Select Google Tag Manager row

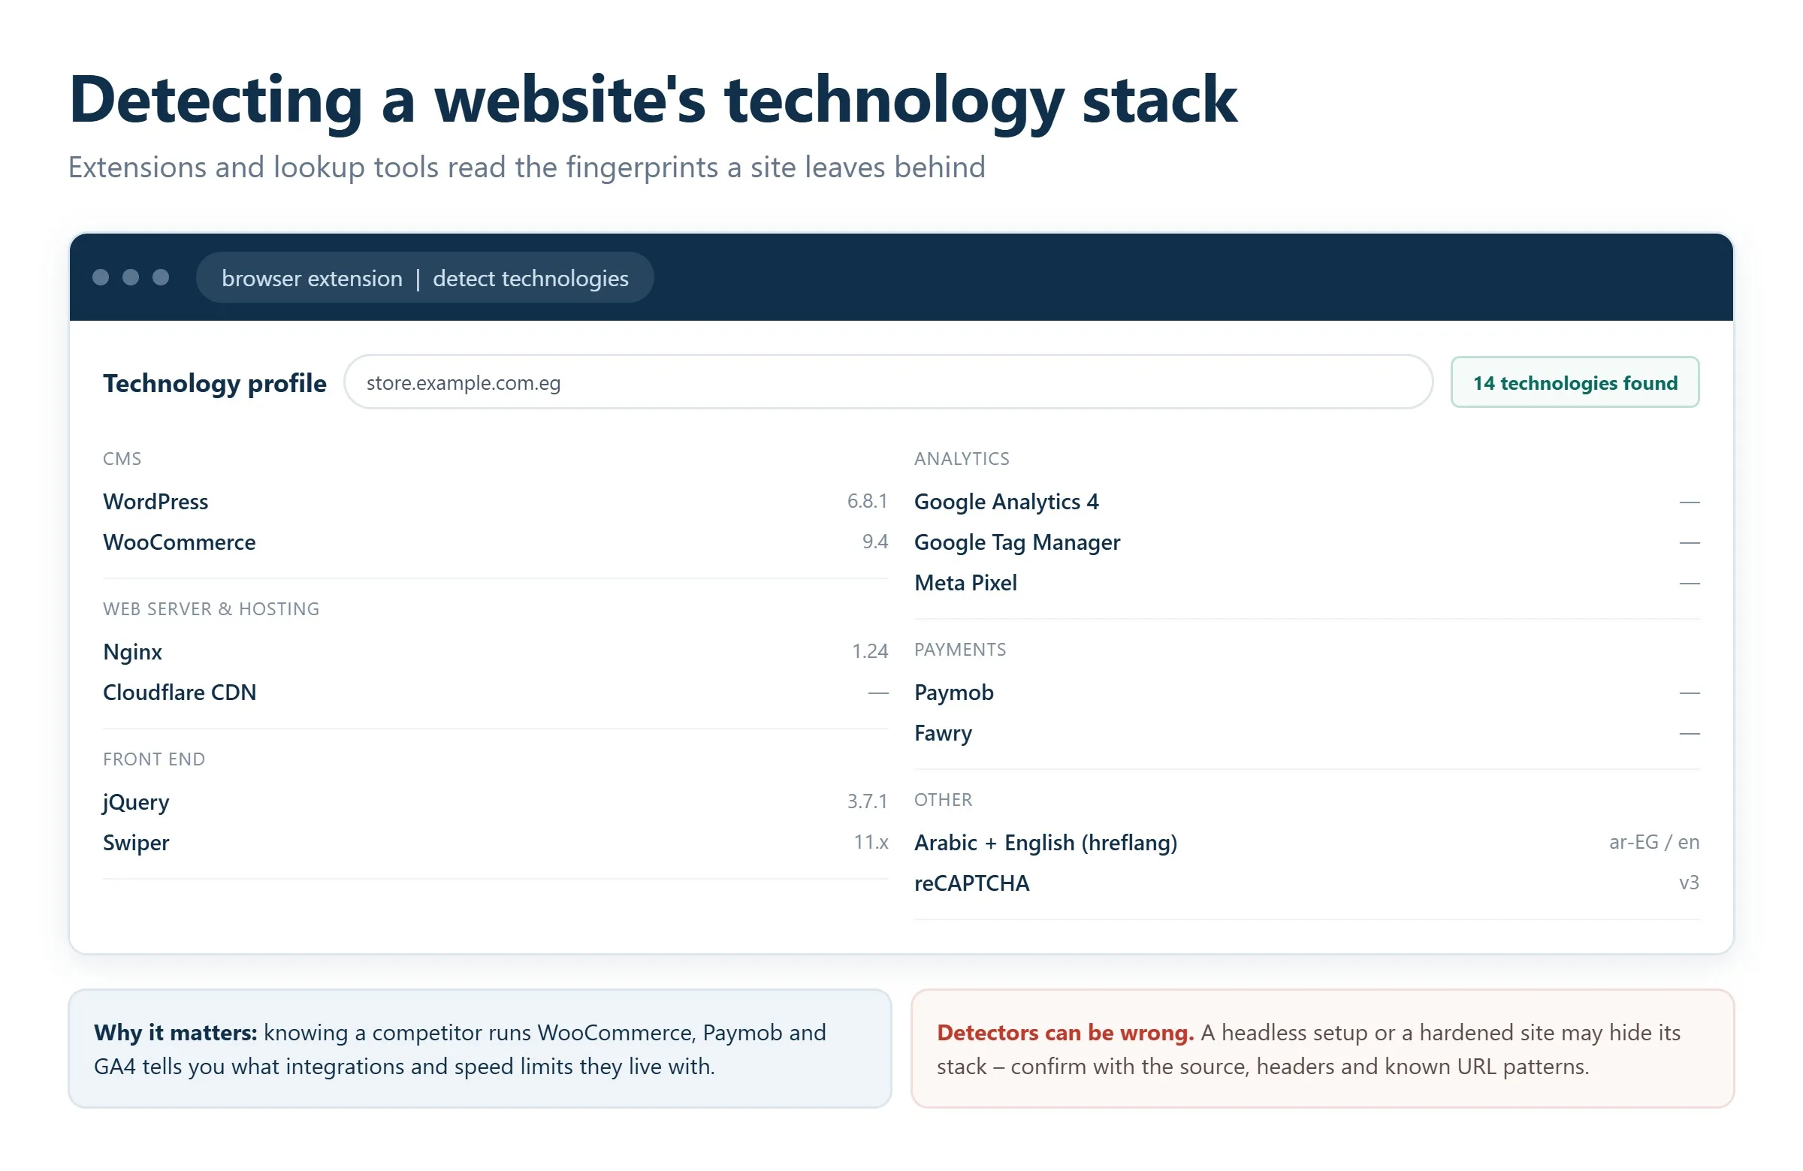click(x=1306, y=542)
